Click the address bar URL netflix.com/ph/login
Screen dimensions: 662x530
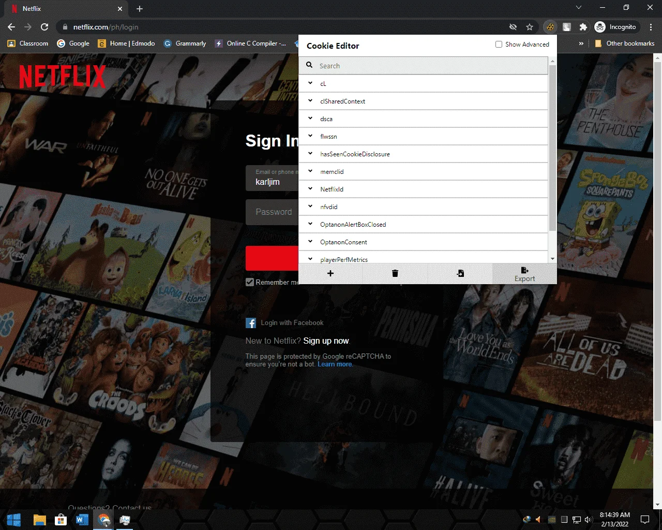[106, 27]
